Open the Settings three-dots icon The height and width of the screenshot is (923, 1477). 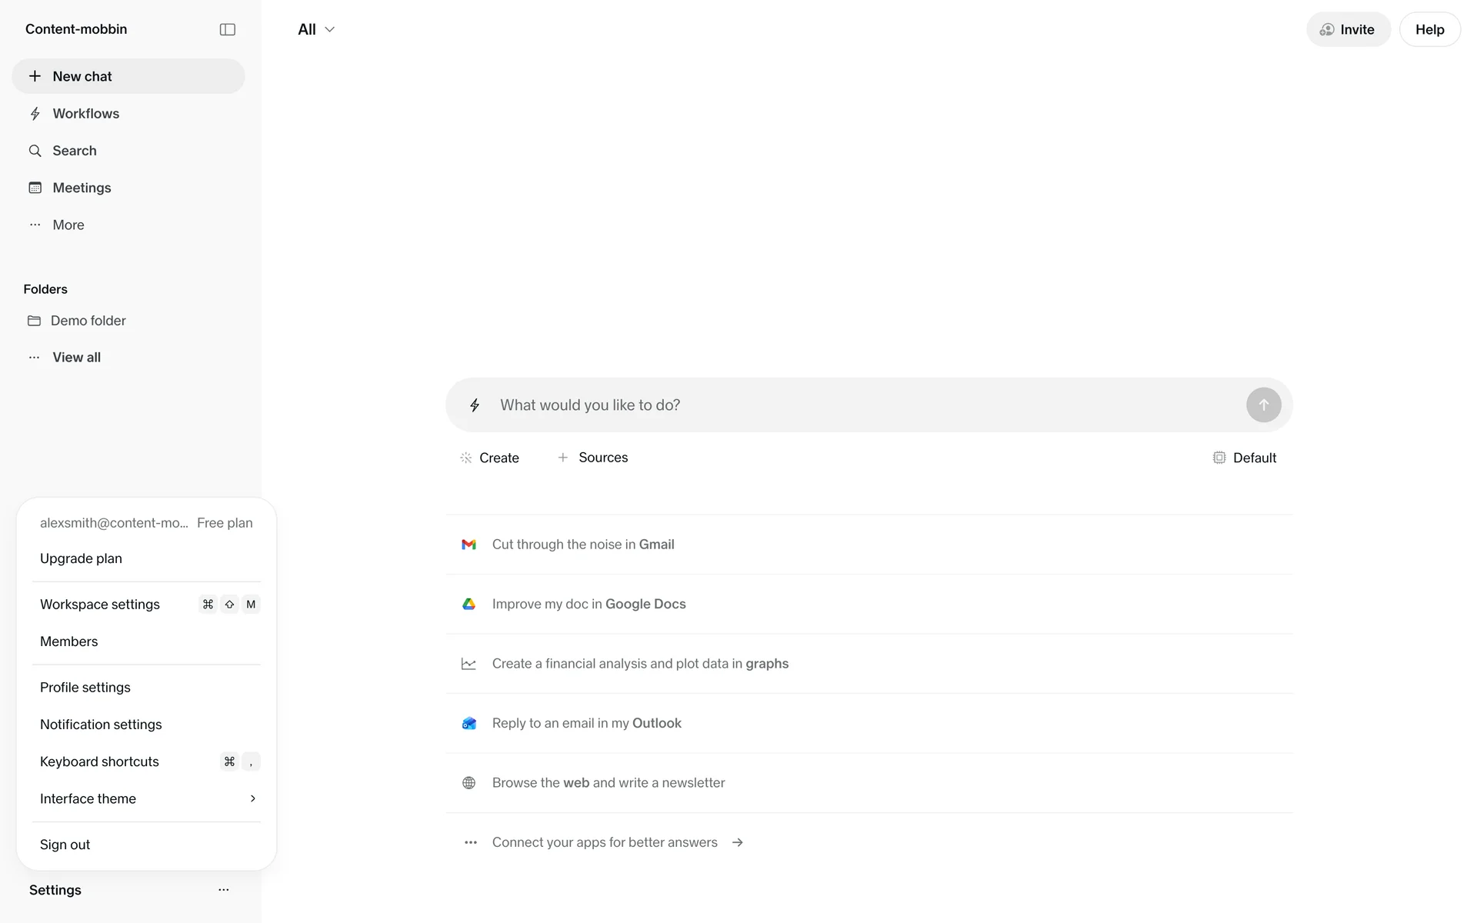pos(223,890)
